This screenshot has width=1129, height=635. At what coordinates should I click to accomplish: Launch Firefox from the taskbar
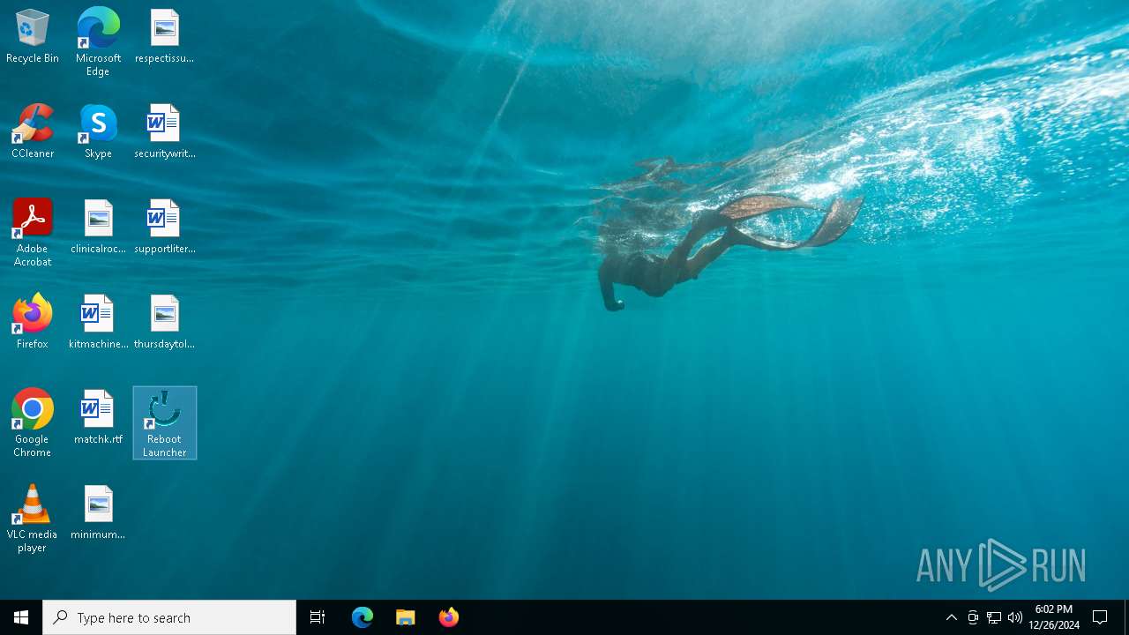click(449, 617)
